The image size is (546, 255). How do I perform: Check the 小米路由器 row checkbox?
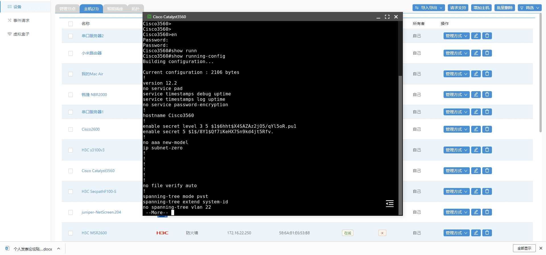tap(71, 53)
